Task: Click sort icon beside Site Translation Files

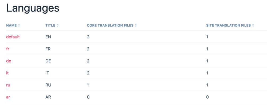Action: [x=253, y=26]
